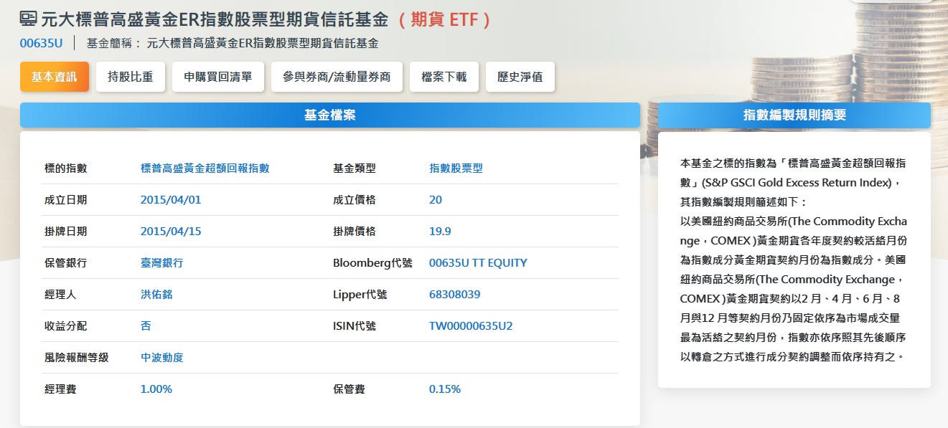Click the 標的指數 label

click(65, 168)
